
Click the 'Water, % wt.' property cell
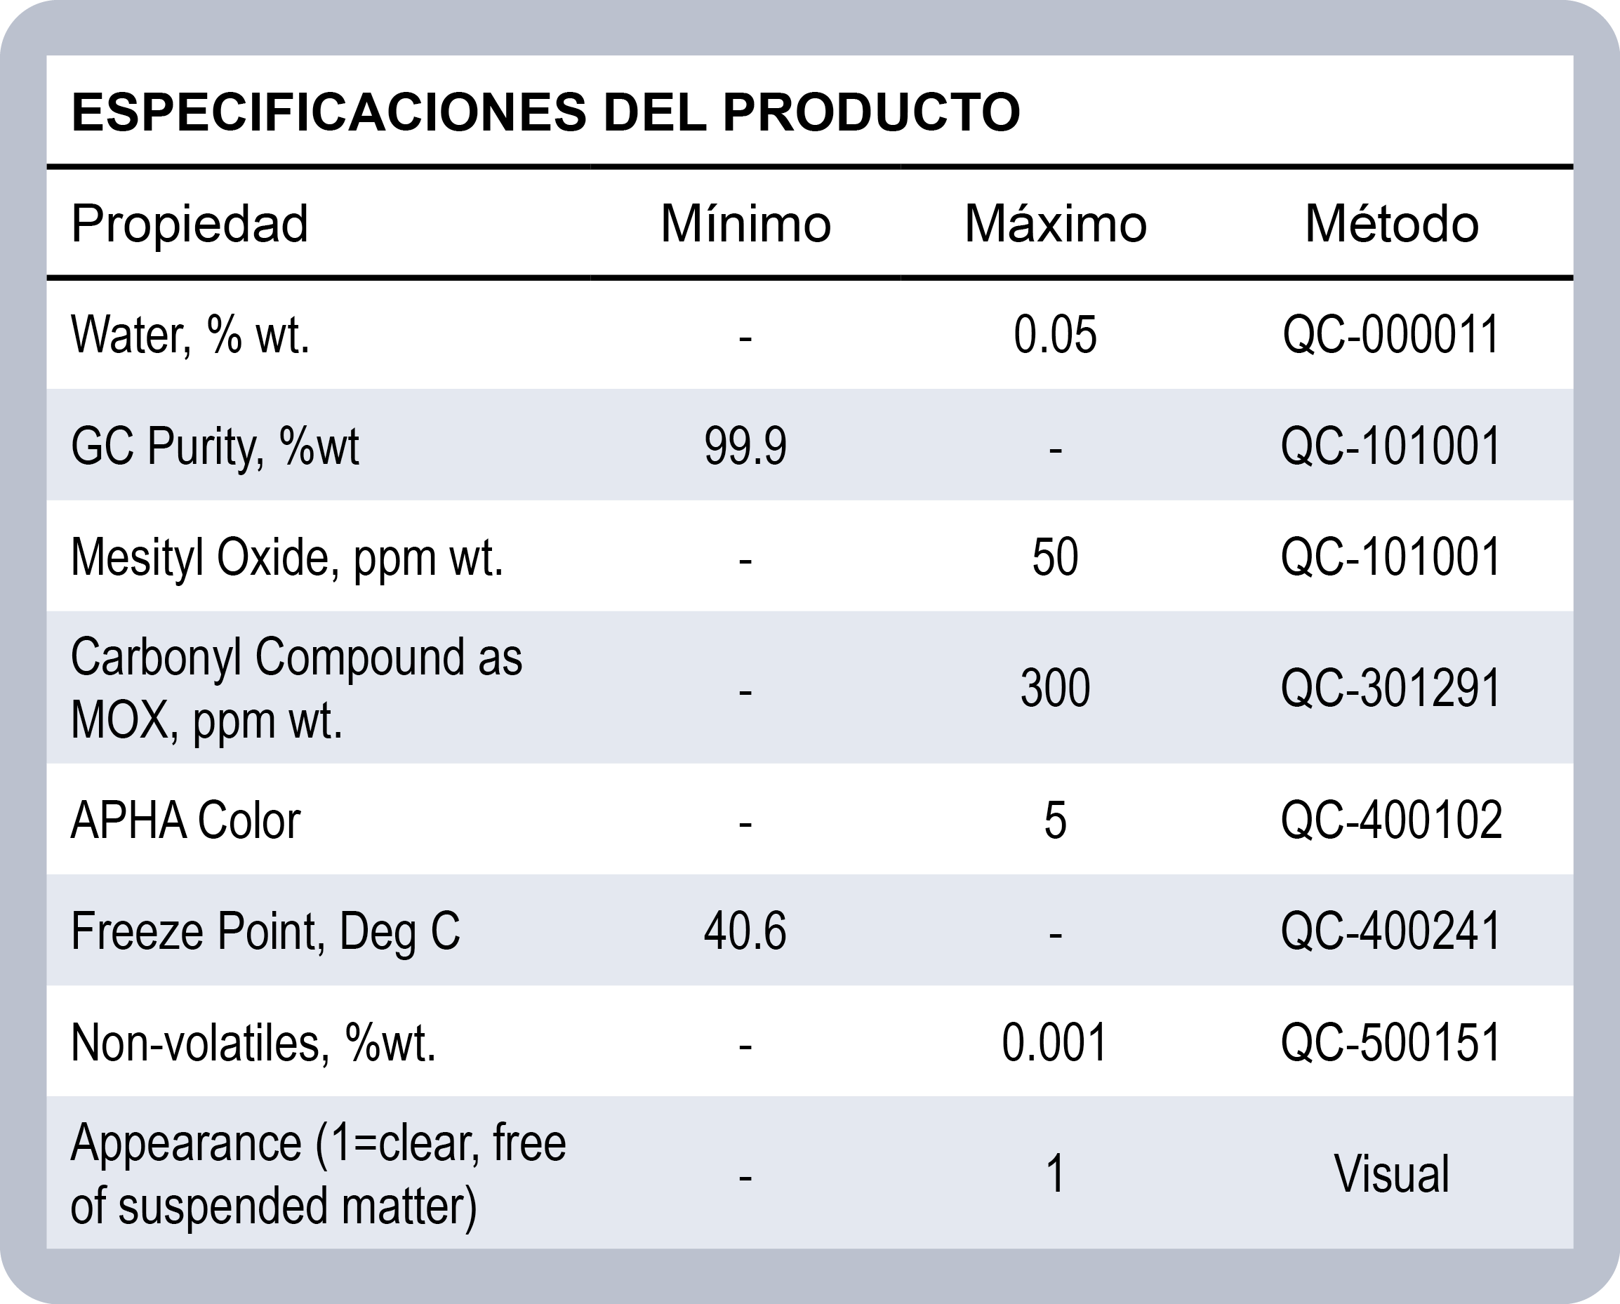point(190,334)
